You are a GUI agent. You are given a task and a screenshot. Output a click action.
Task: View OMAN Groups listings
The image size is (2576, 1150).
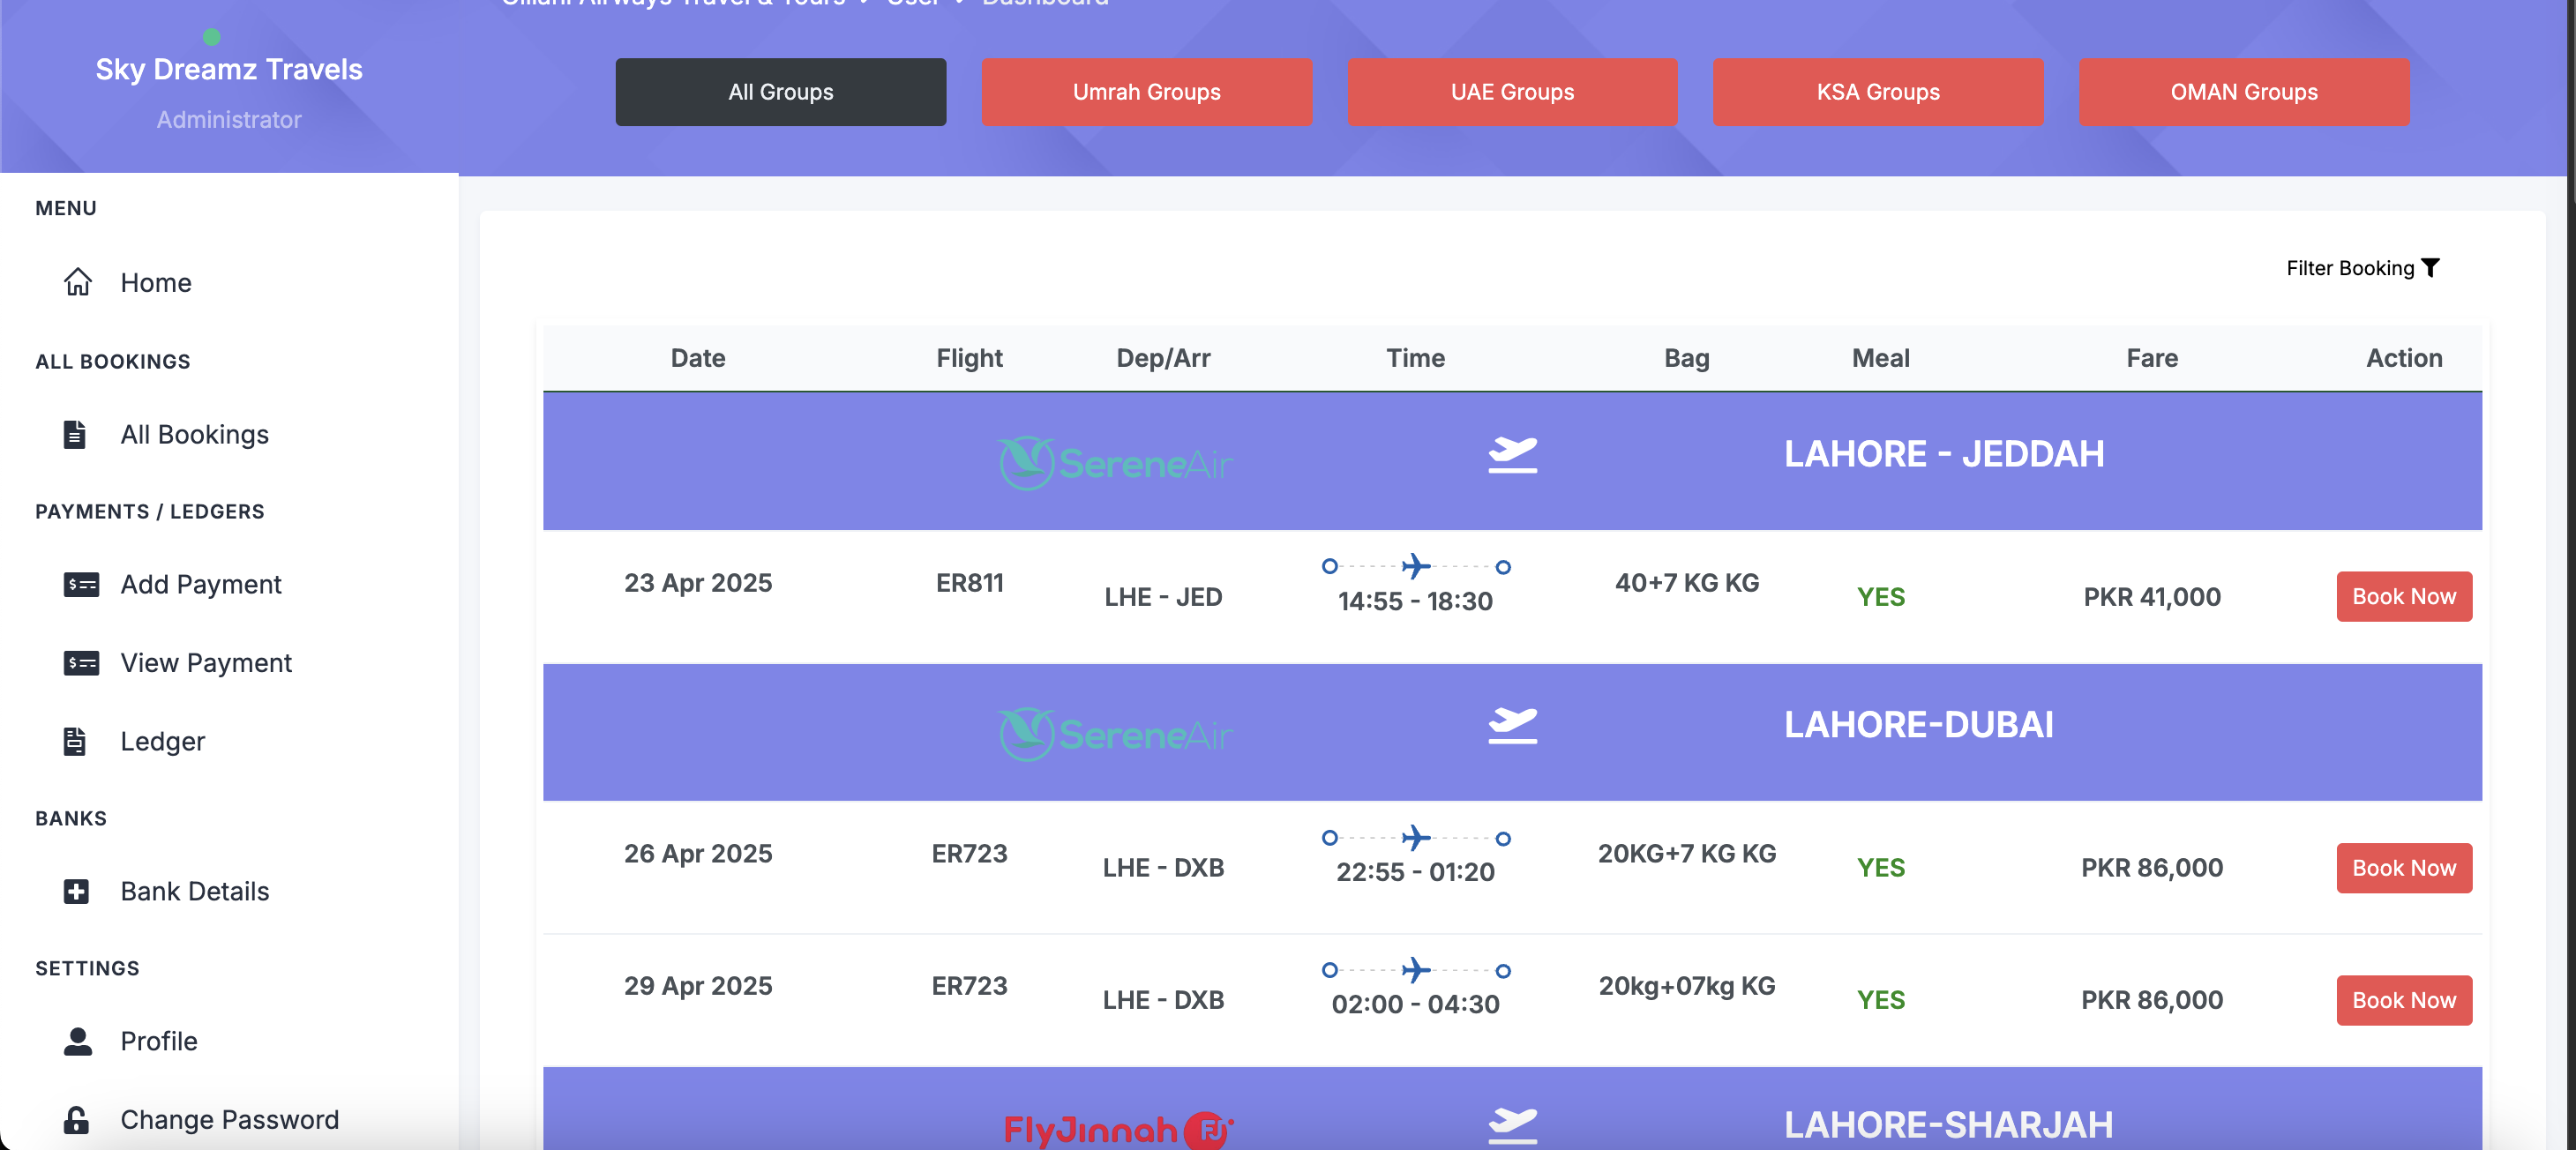[x=2243, y=92]
